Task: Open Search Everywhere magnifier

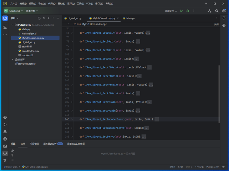Action: [217, 11]
